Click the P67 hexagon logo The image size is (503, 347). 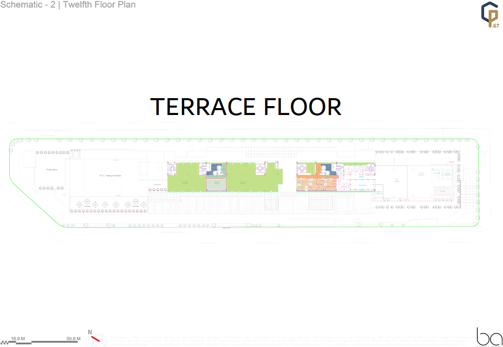(490, 15)
